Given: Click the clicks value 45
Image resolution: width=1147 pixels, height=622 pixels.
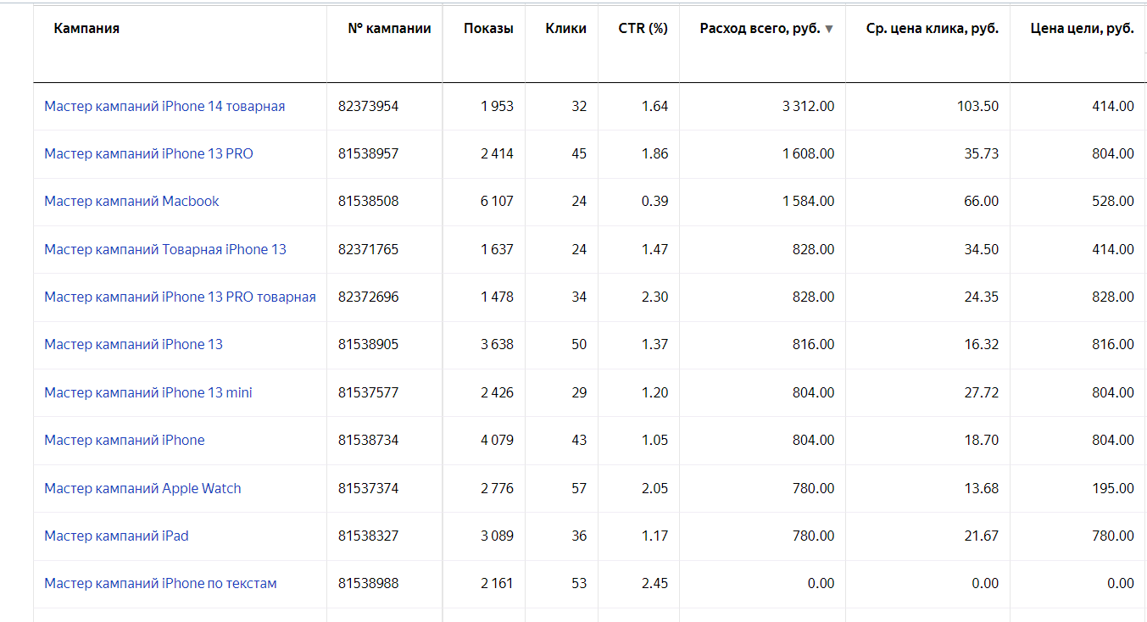Looking at the screenshot, I should pyautogui.click(x=579, y=153).
